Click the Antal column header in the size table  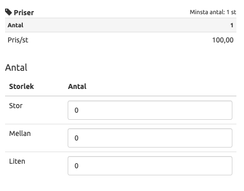[77, 86]
